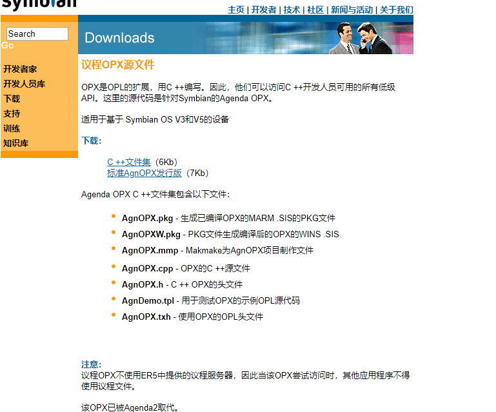Download the 标准AgnOPX发行版 link
The height and width of the screenshot is (412, 496).
click(x=144, y=173)
